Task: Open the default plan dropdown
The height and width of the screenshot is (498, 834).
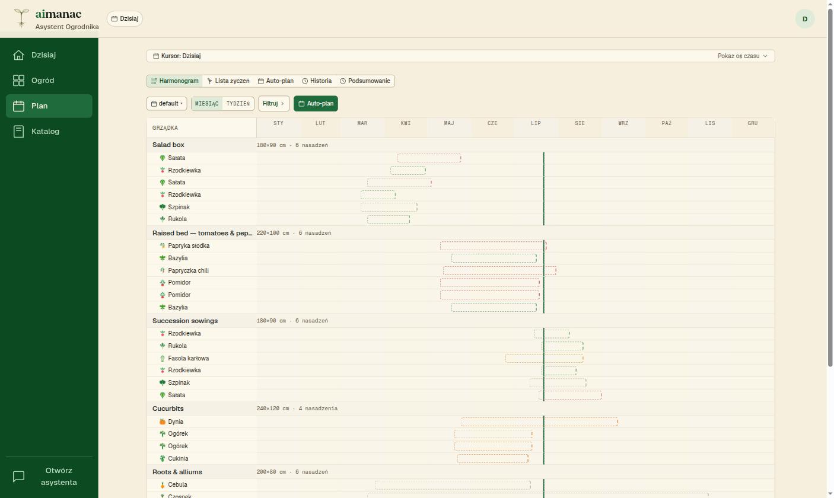Action: 167,104
